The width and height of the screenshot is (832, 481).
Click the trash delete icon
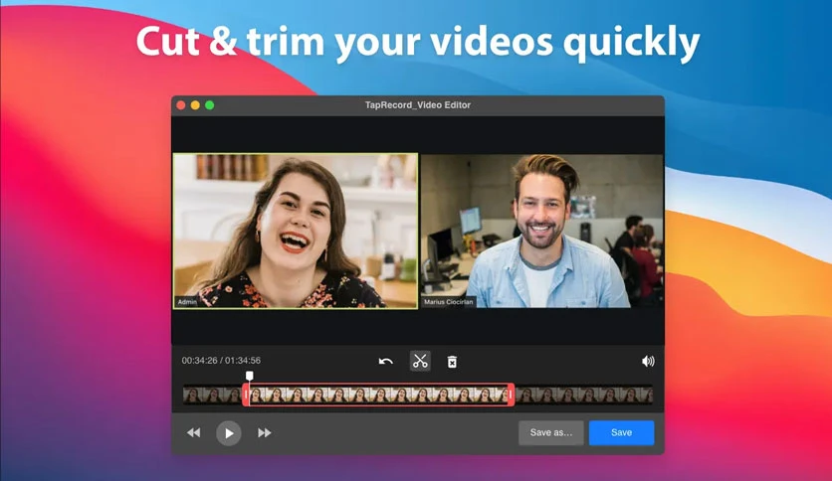point(452,362)
